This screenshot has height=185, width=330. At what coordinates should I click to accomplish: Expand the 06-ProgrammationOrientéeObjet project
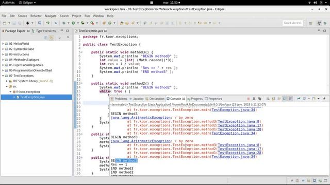click(3, 70)
